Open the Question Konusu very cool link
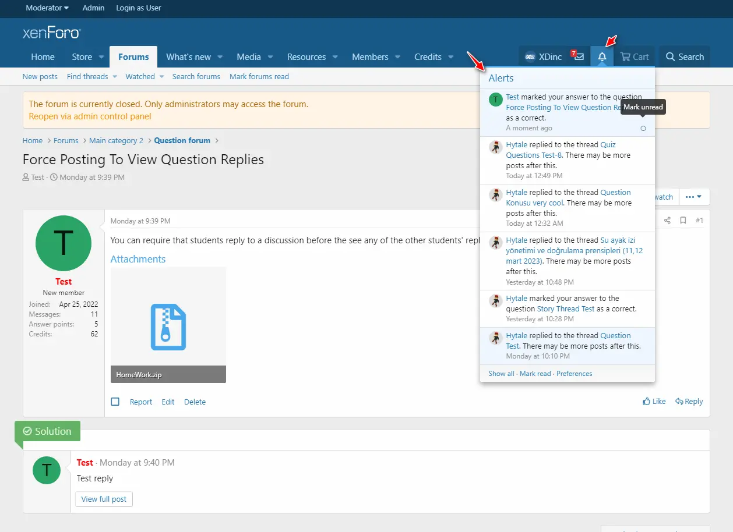Viewport: 733px width, 532px height. [x=568, y=198]
